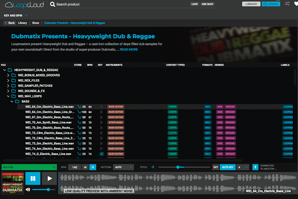Screen dimensions: 298x199
Task: Toggle the ONE SHOT filter
Action: tap(207, 4)
